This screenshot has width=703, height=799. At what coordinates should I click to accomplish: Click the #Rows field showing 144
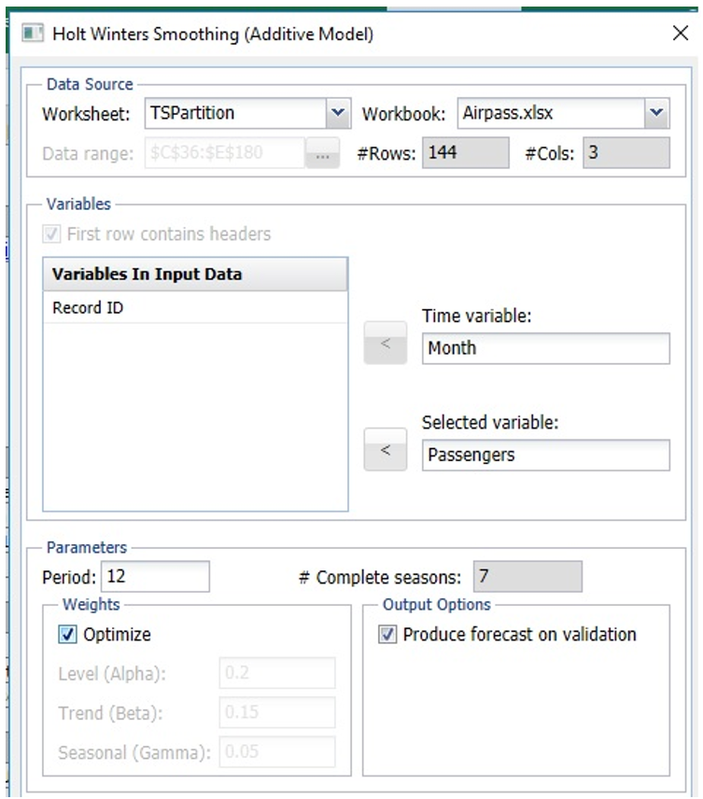[x=465, y=153]
